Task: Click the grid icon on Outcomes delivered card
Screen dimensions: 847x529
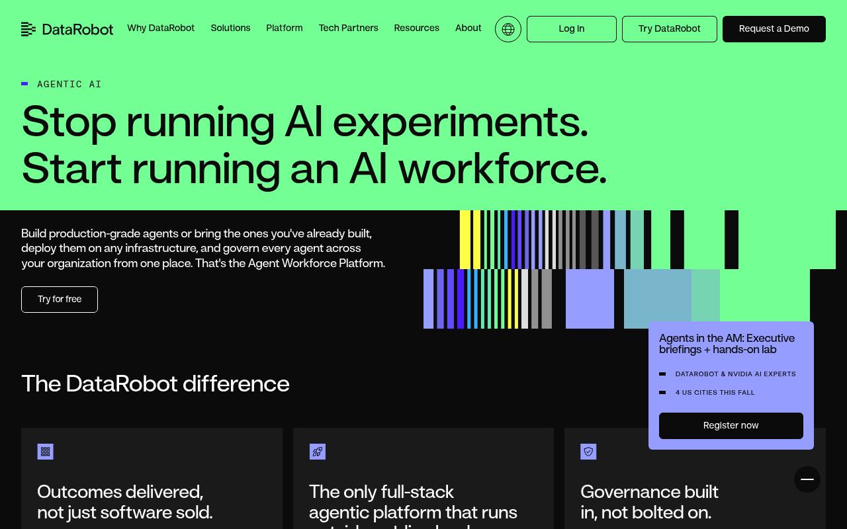Action: [46, 452]
